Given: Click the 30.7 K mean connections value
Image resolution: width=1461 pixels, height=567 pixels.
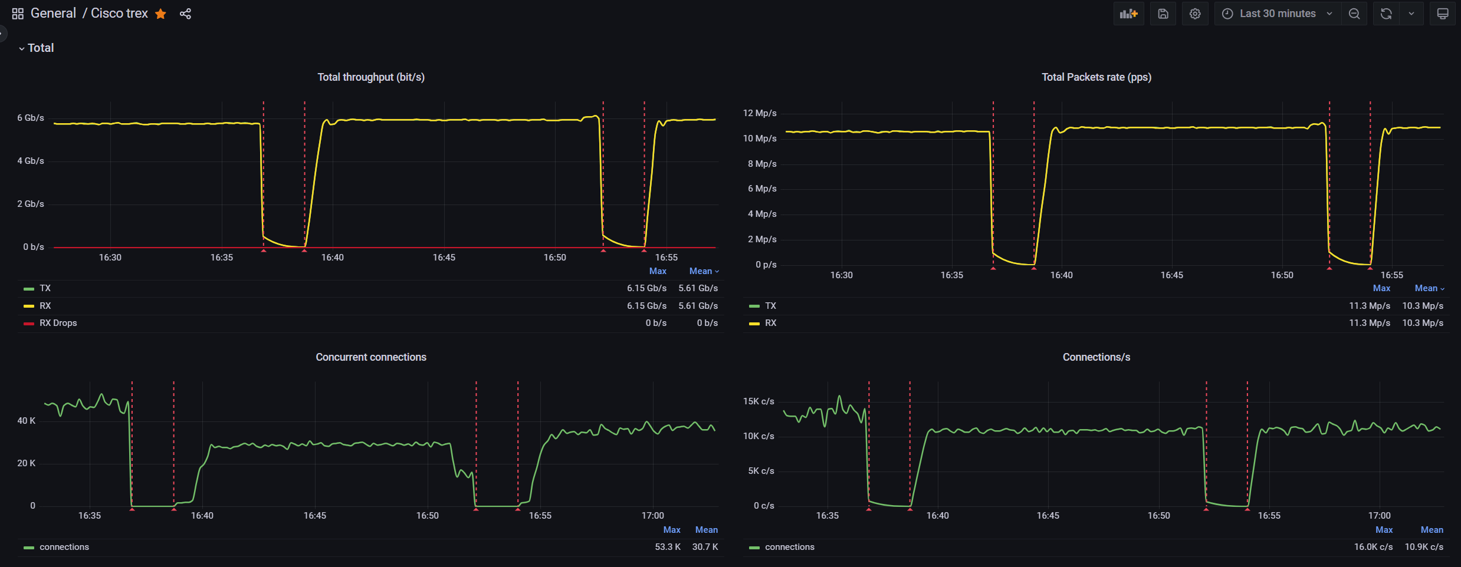Looking at the screenshot, I should (705, 547).
